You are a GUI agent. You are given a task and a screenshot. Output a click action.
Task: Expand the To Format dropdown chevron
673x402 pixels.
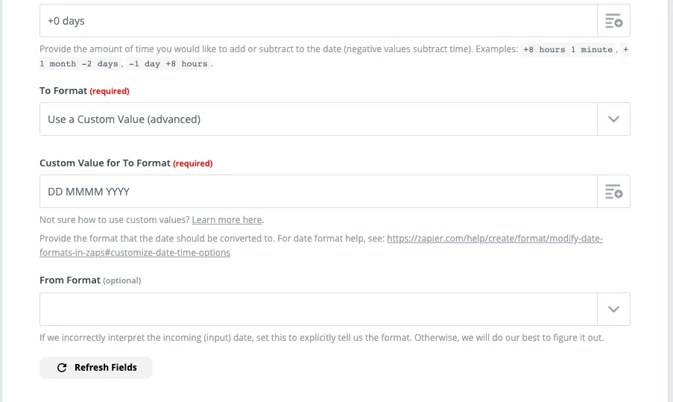point(614,119)
